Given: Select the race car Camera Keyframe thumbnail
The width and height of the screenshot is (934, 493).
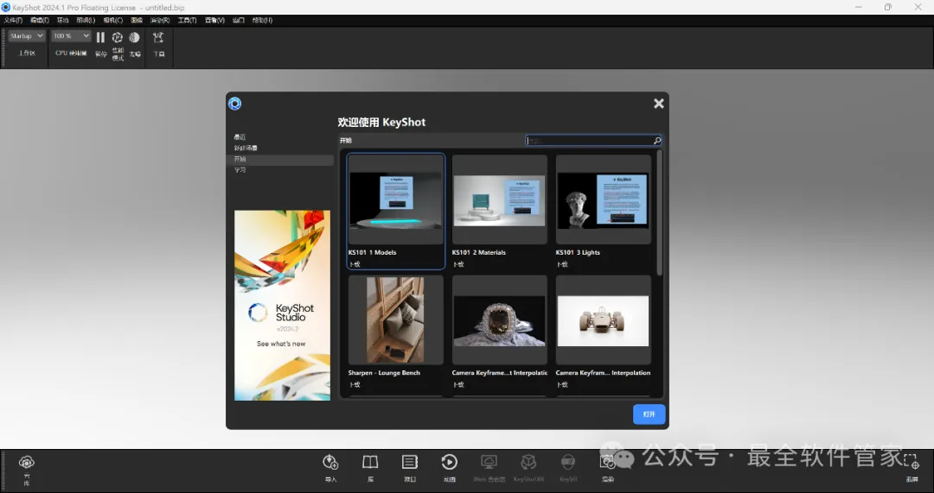Looking at the screenshot, I should [x=603, y=320].
